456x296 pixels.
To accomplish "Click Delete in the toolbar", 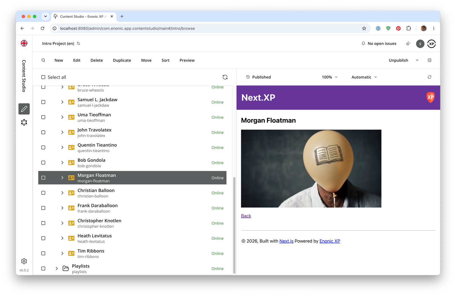I will 97,60.
